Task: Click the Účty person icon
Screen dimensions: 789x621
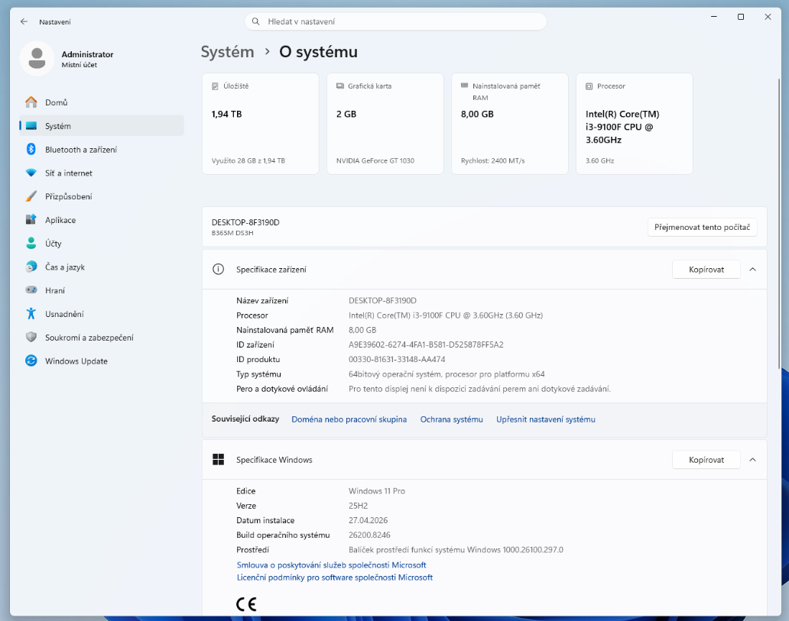Action: pos(31,244)
